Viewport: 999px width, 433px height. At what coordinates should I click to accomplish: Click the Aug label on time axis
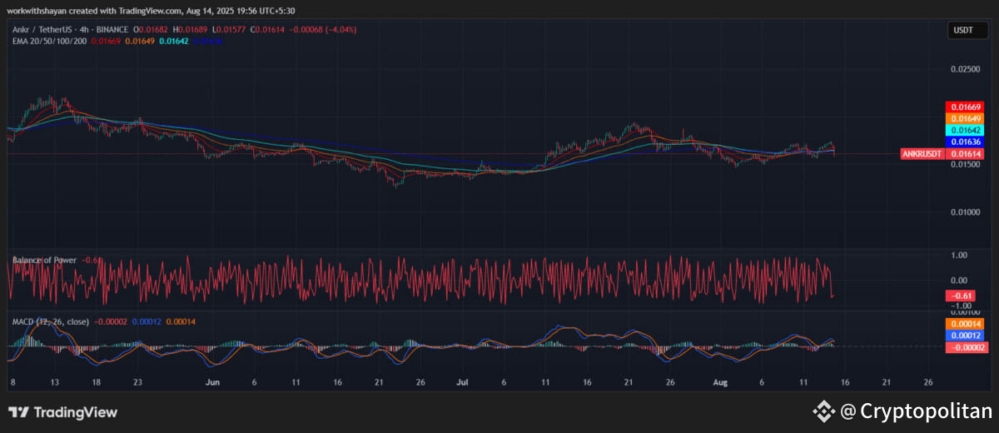(720, 382)
